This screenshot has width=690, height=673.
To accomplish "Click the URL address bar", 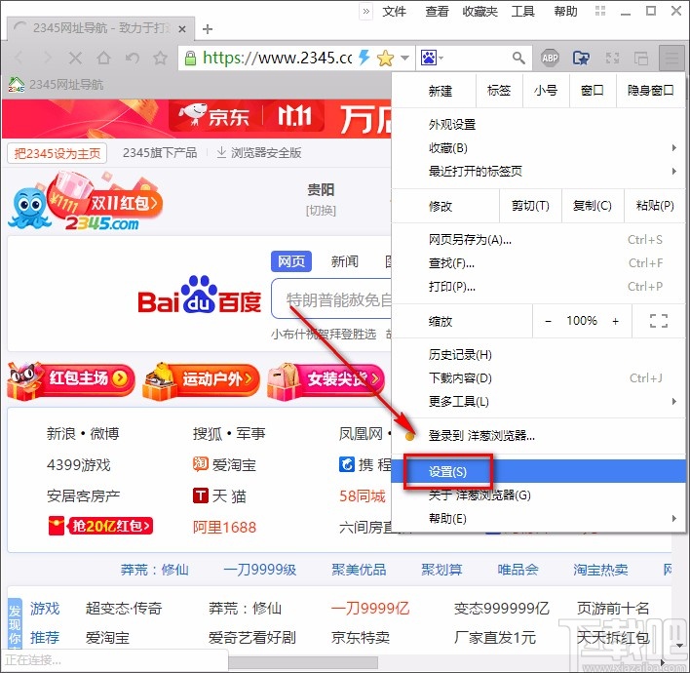I will [x=277, y=58].
